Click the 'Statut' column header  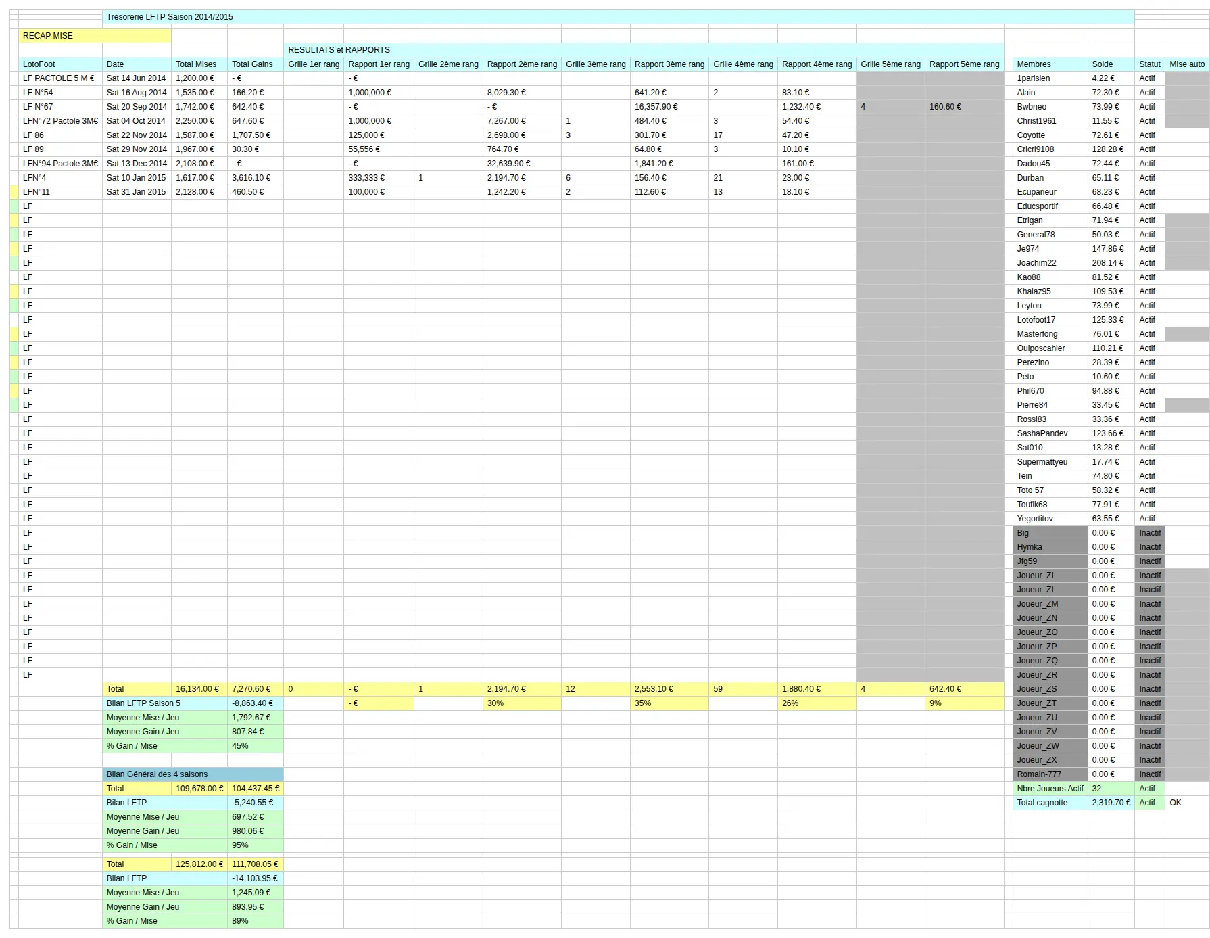[x=1150, y=64]
